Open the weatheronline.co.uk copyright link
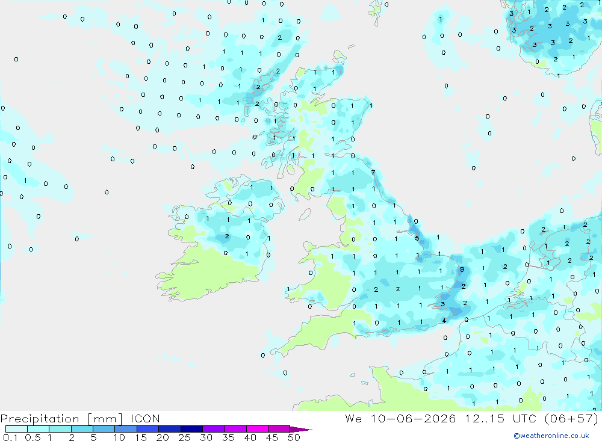The image size is (602, 441). 551,436
